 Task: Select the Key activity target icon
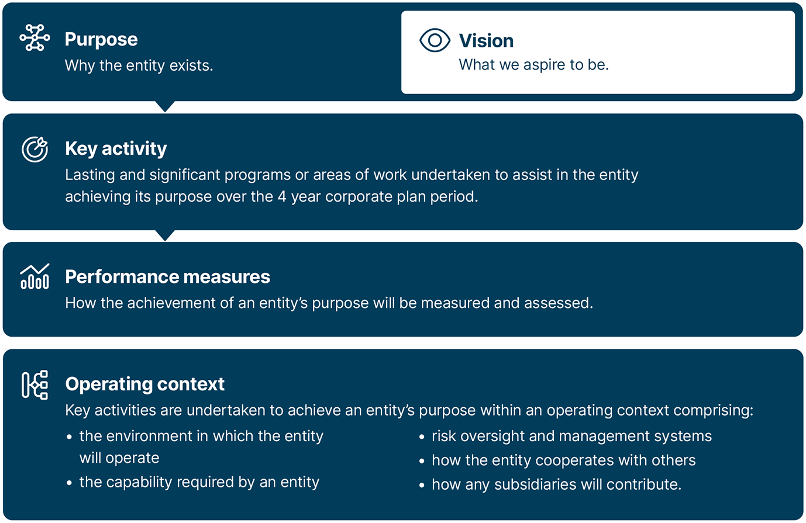[x=35, y=149]
